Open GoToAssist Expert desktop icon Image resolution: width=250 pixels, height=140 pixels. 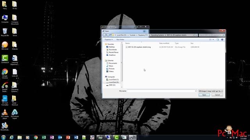(x=15, y=114)
